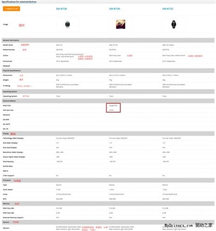216x231 pixels.
Task: Select the Gear S2 Classic model name
Action: tap(168, 45)
